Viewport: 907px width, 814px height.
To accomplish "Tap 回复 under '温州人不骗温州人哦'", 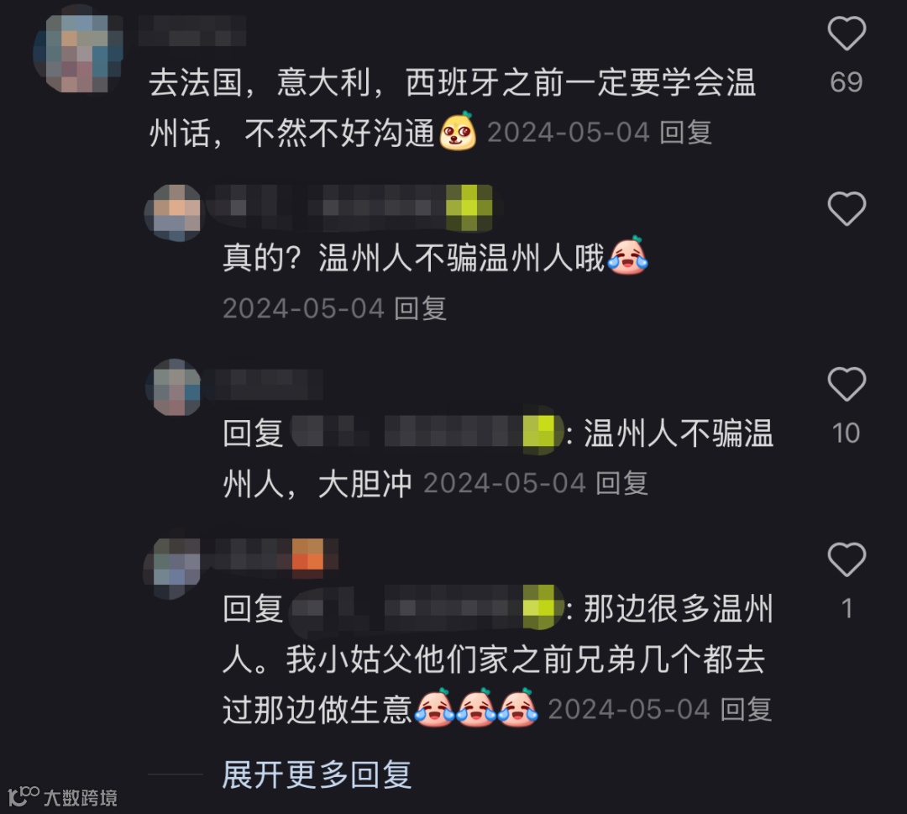I will click(x=420, y=308).
